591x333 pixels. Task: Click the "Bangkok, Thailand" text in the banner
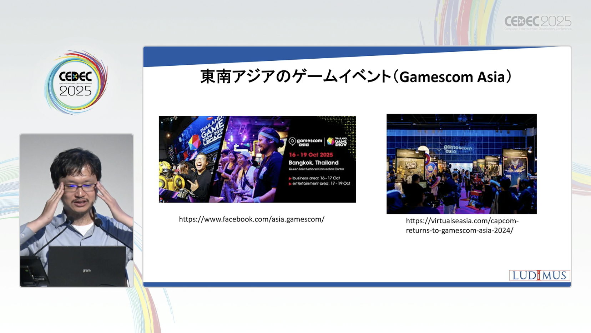click(313, 163)
